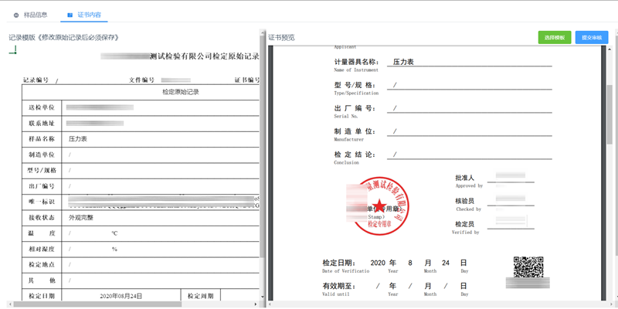Click the green 选择模板 button
Screen dimensions: 618x309
(x=555, y=37)
